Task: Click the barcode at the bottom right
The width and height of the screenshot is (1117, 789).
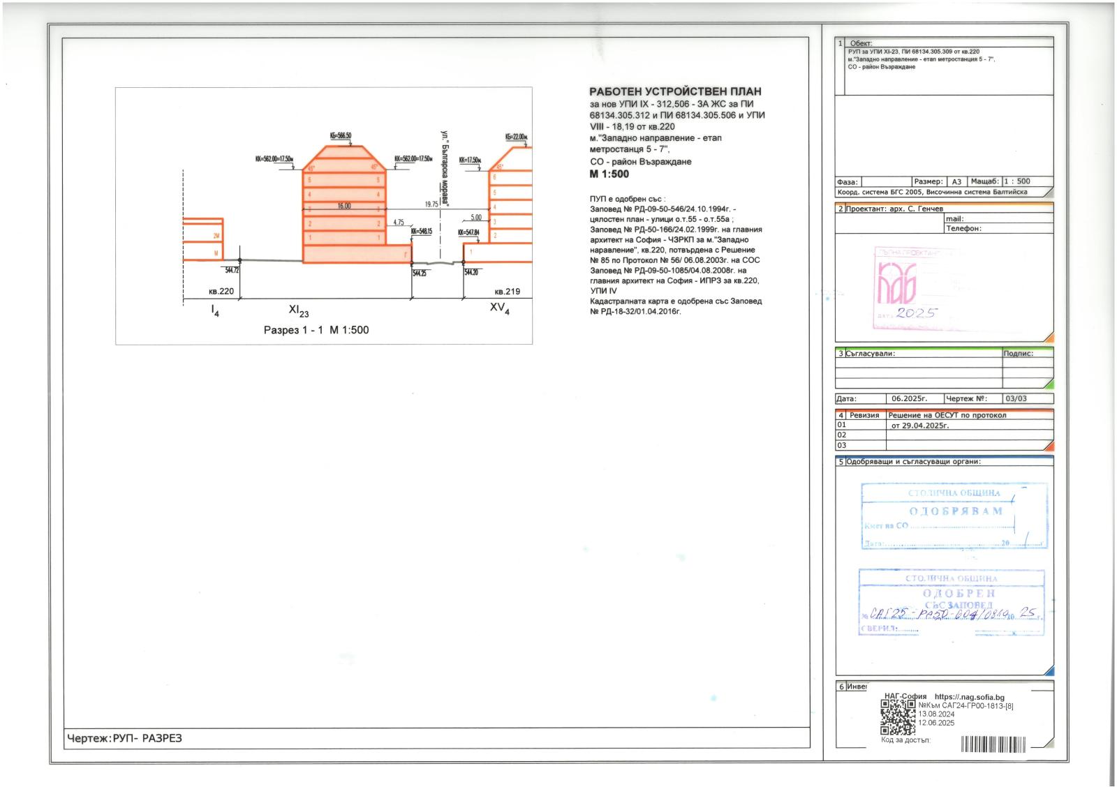Action: click(1006, 743)
